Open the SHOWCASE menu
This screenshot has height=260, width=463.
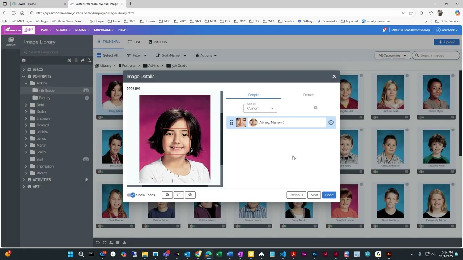pyautogui.click(x=104, y=30)
